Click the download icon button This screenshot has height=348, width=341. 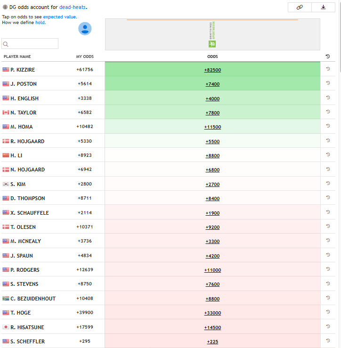[x=324, y=7]
